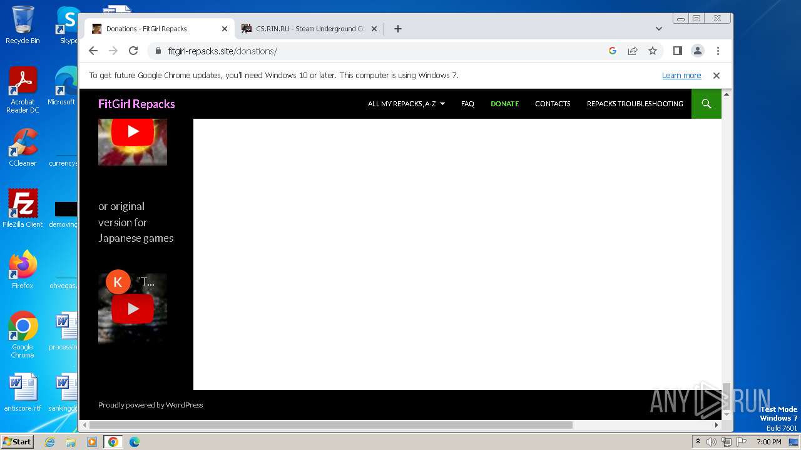Open the volume speaker tray icon
This screenshot has height=450, width=801.
pyautogui.click(x=712, y=442)
